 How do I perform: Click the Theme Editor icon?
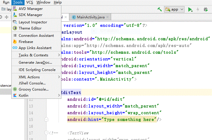tap(15, 28)
